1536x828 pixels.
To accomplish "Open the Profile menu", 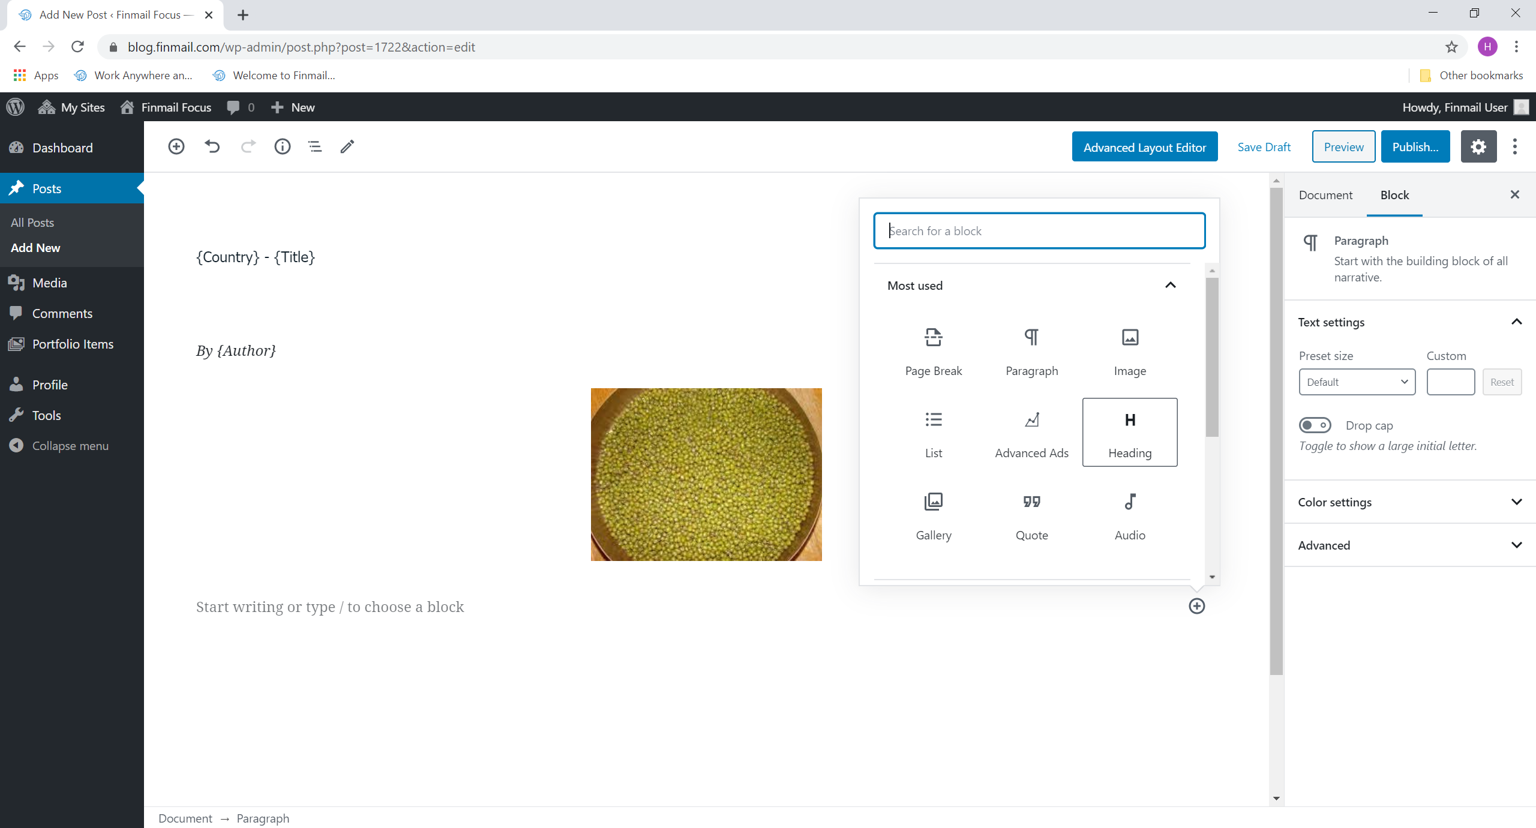I will pyautogui.click(x=72, y=385).
